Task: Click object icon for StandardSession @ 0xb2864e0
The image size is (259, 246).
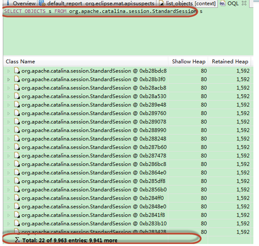Action: tap(17, 173)
